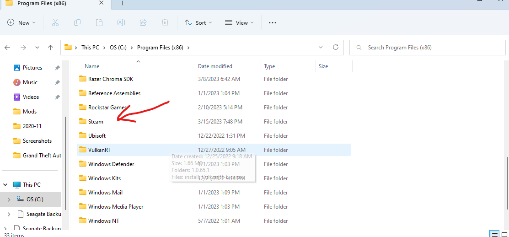509x237 pixels.
Task: Switch to details view icon at bottom right
Action: click(494, 234)
